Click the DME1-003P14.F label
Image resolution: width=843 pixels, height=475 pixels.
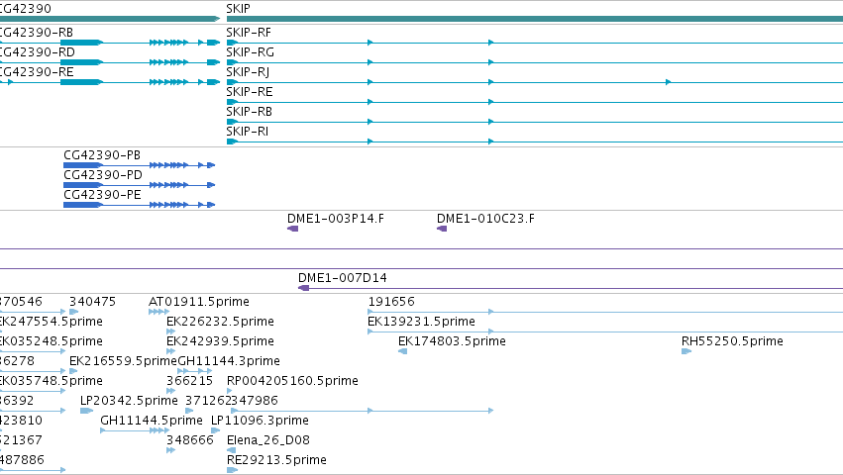pos(336,219)
